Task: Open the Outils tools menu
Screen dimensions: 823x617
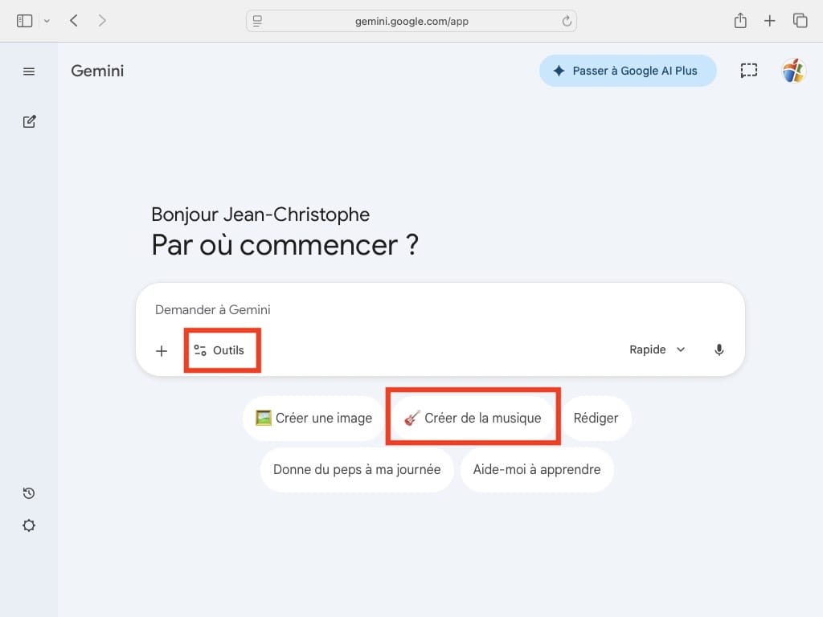Action: 219,351
